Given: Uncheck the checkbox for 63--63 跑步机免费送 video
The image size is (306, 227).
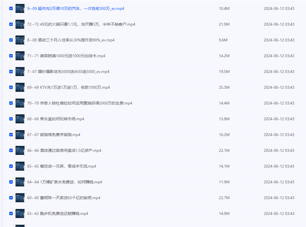Looking at the screenshot, I should coord(11,213).
